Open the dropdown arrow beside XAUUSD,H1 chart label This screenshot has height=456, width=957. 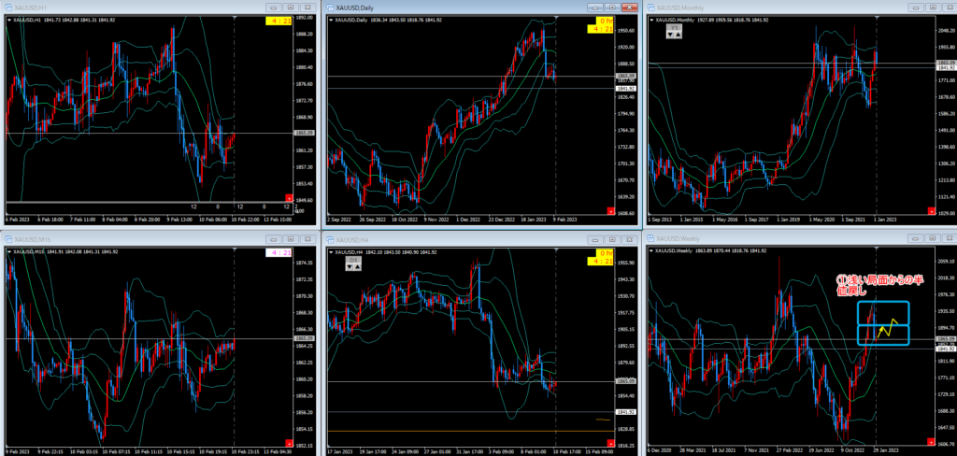tap(10, 19)
